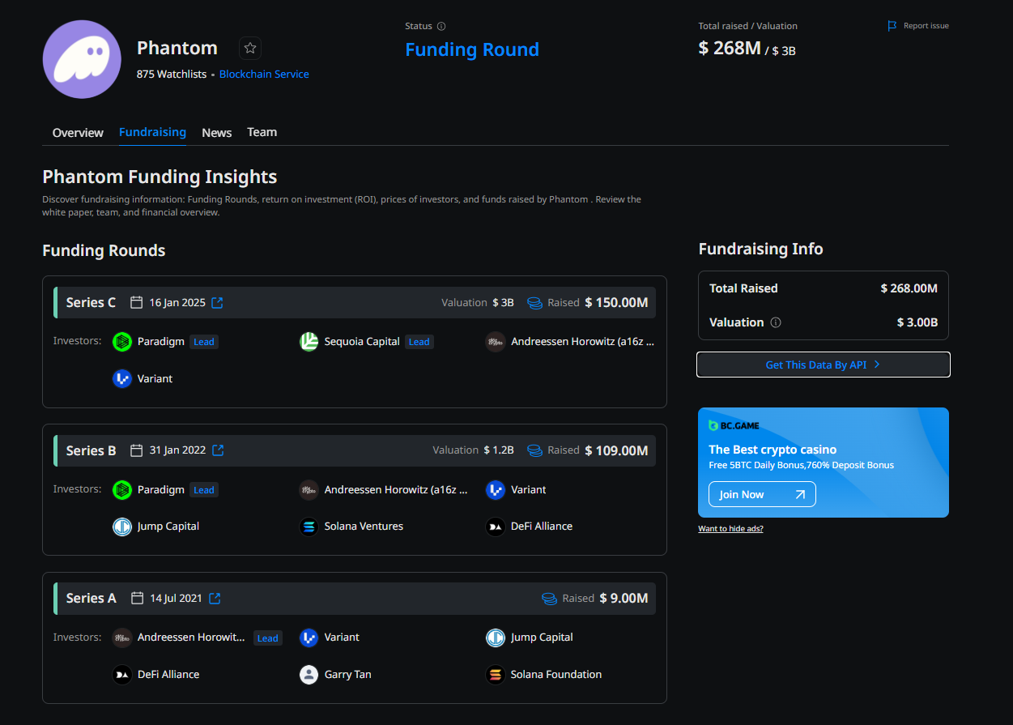The height and width of the screenshot is (725, 1013).
Task: Switch to the News tab
Action: [216, 132]
